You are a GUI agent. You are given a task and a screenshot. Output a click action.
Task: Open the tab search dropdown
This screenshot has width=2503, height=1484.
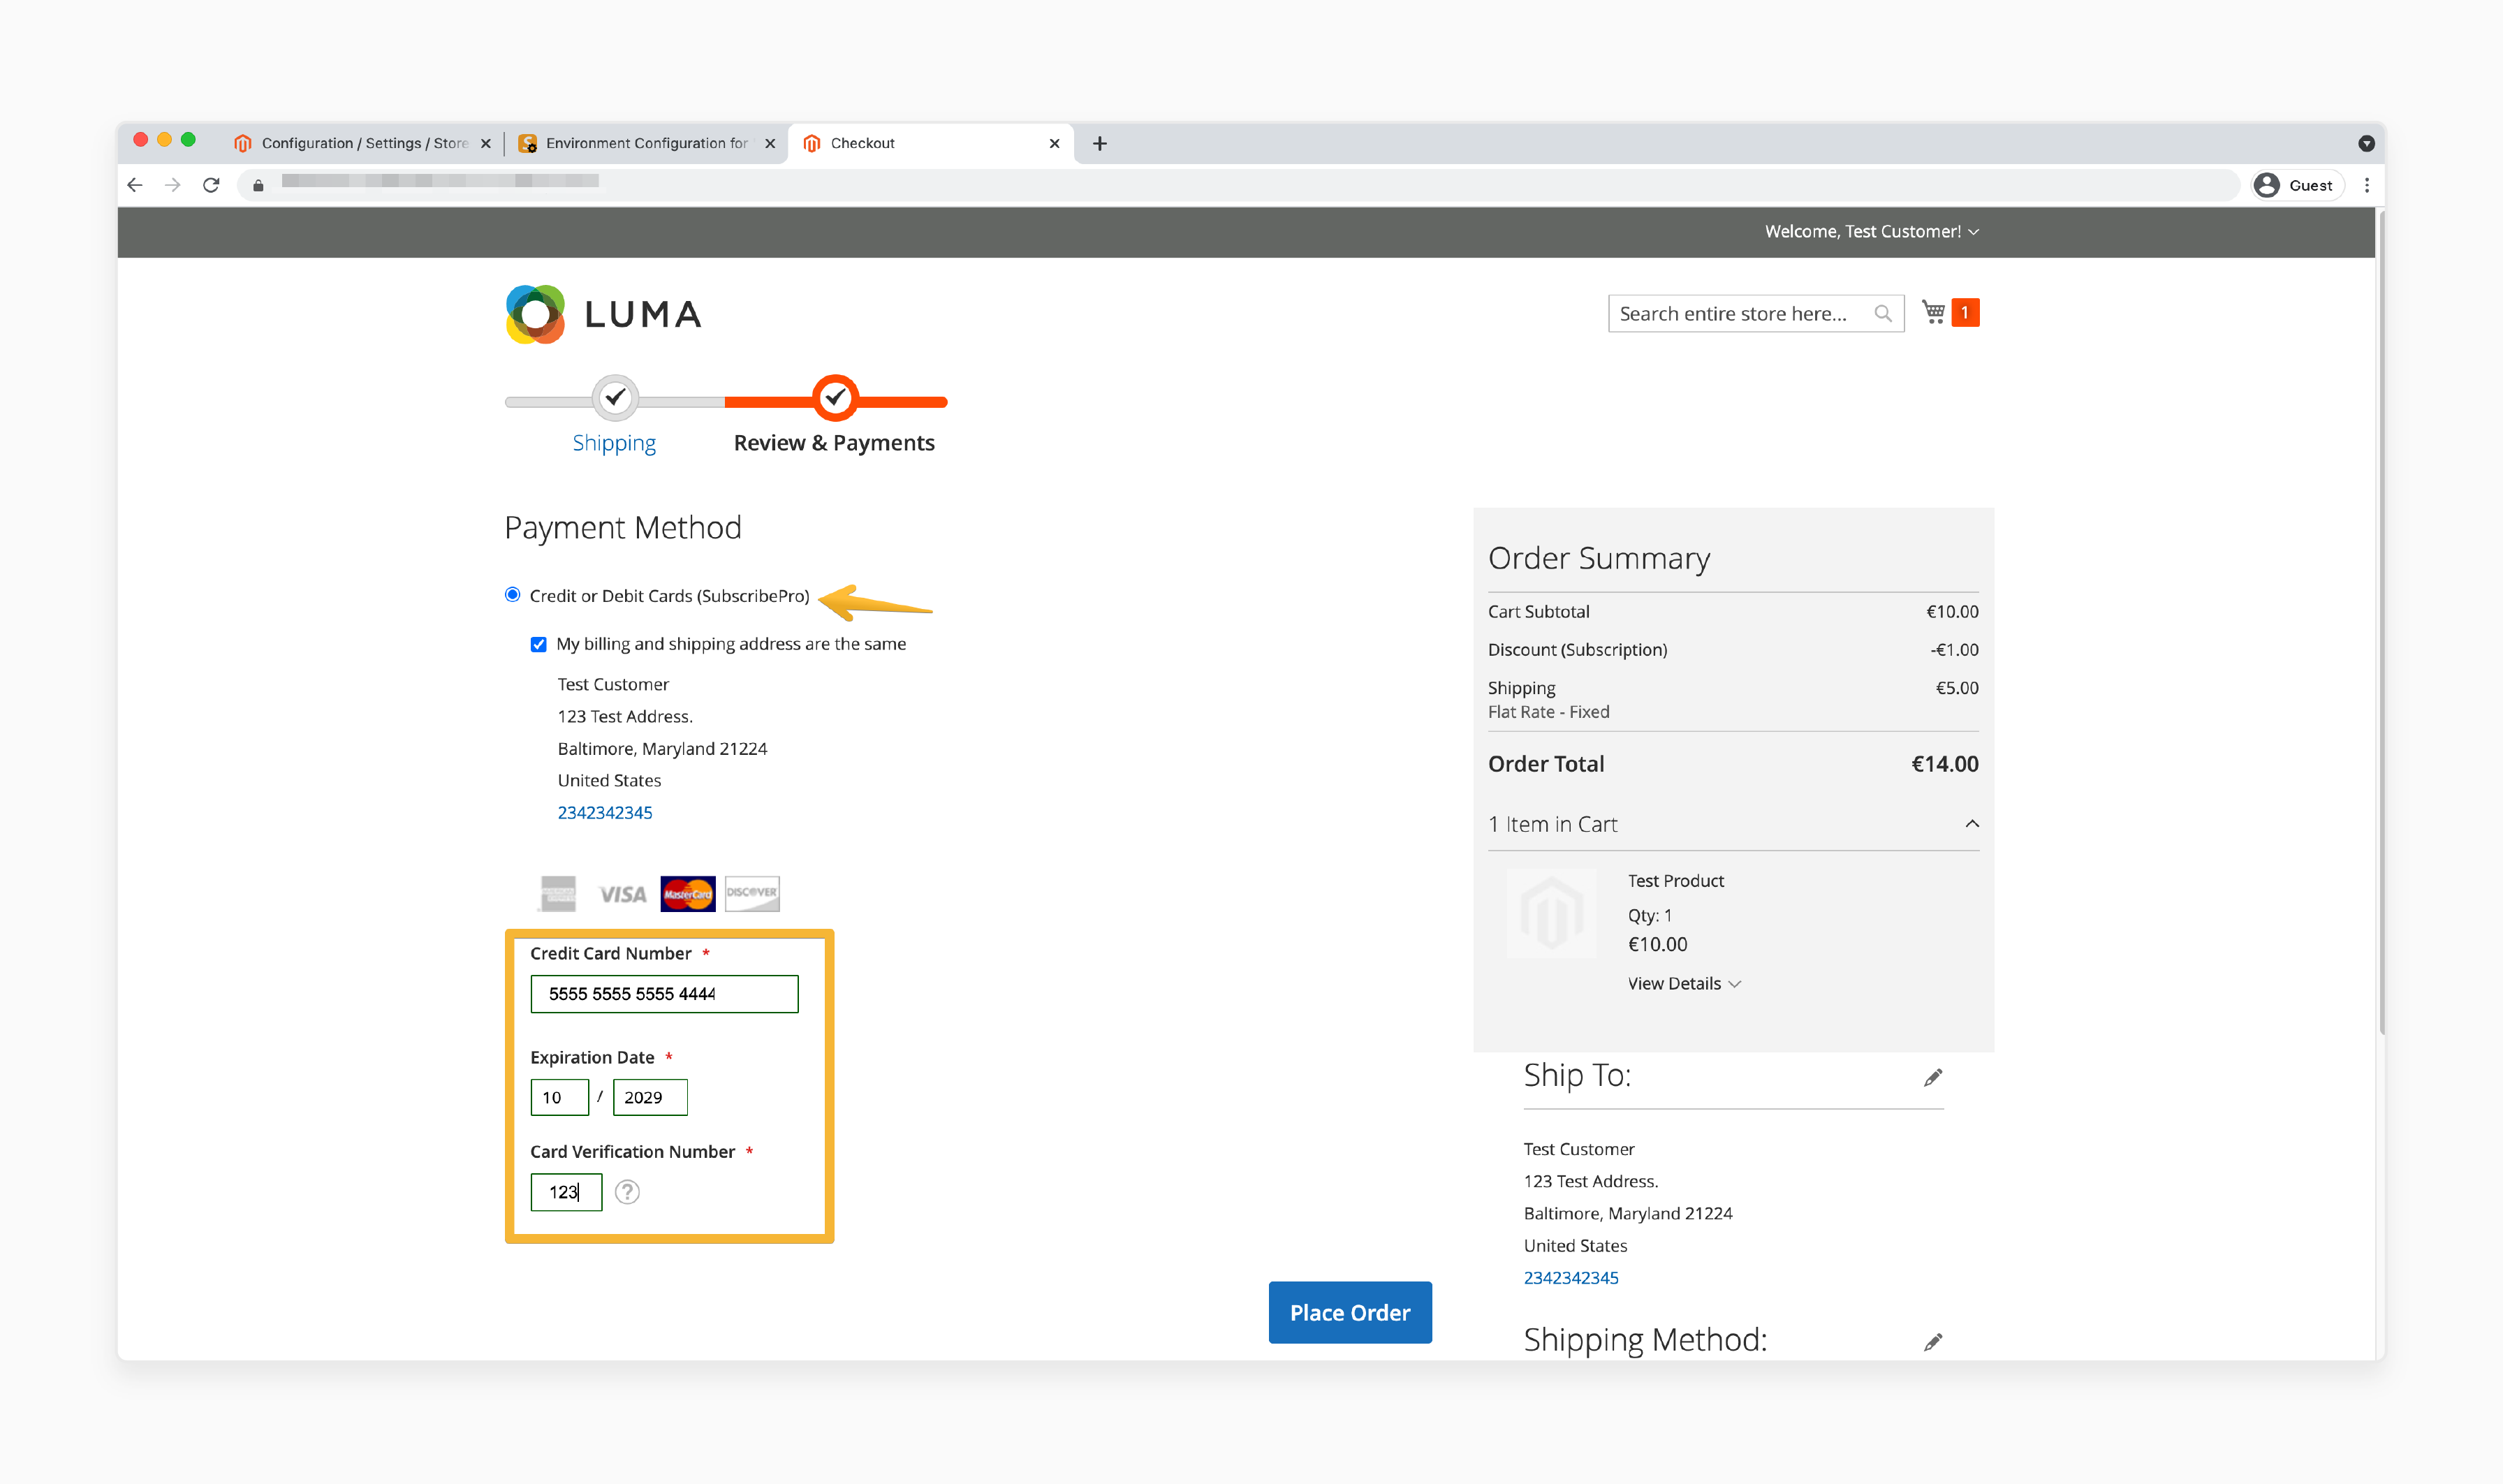2366,143
